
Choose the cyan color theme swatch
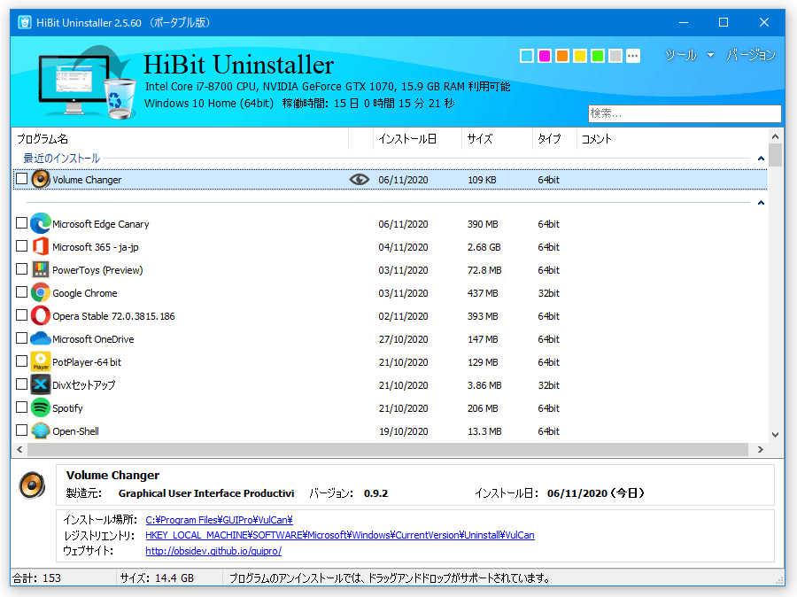click(x=527, y=56)
